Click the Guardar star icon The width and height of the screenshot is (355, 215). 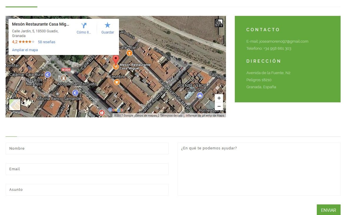tap(108, 26)
